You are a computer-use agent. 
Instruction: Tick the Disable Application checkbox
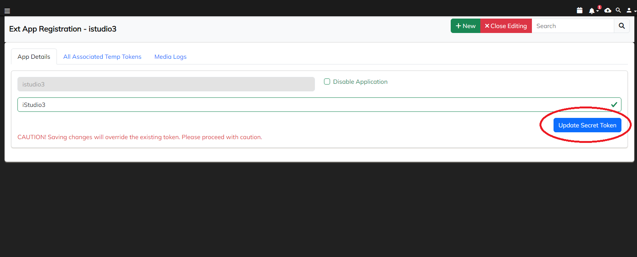coord(327,81)
